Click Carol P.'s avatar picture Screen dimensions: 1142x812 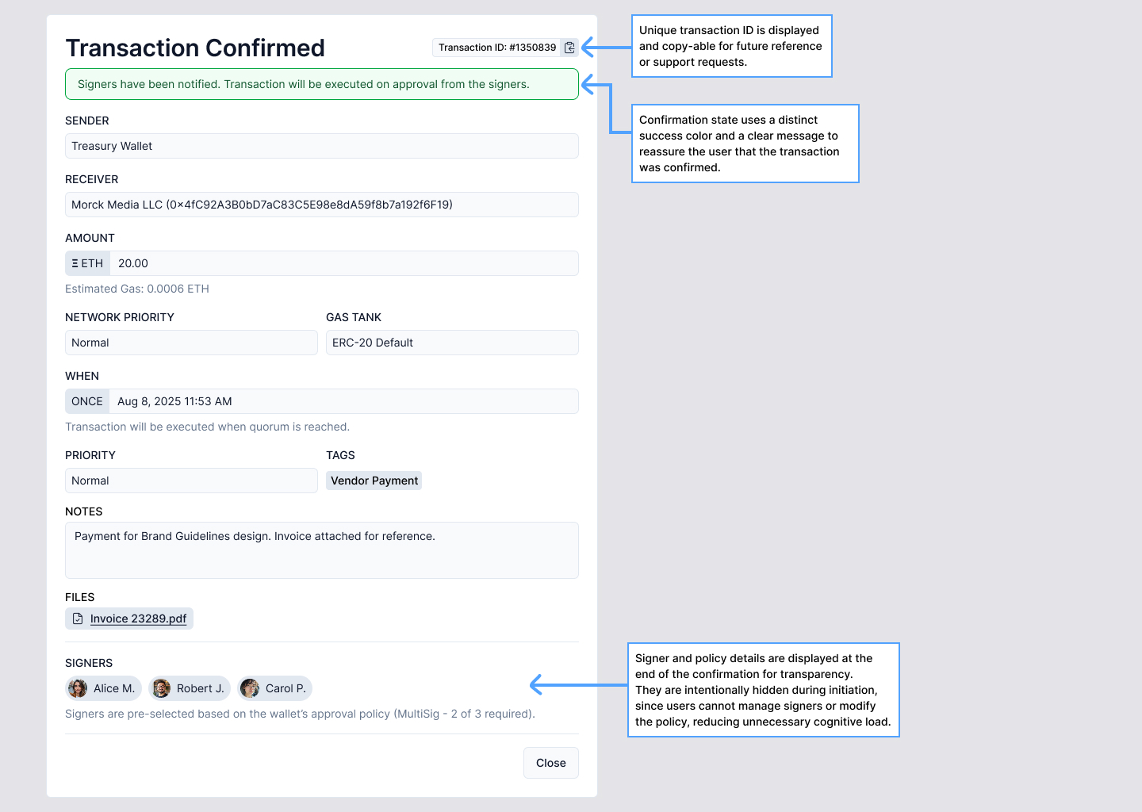point(250,688)
